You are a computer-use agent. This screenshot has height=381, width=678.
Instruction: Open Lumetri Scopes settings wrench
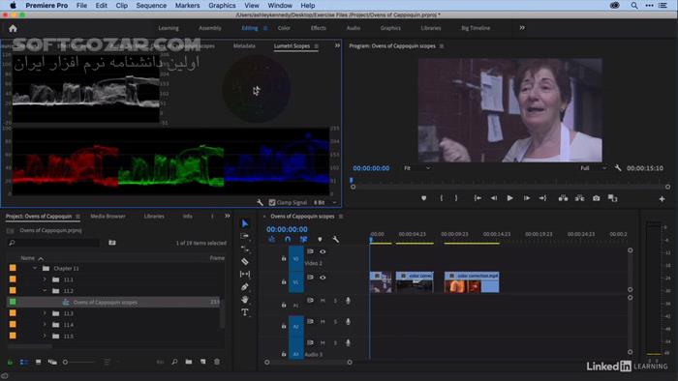point(260,202)
